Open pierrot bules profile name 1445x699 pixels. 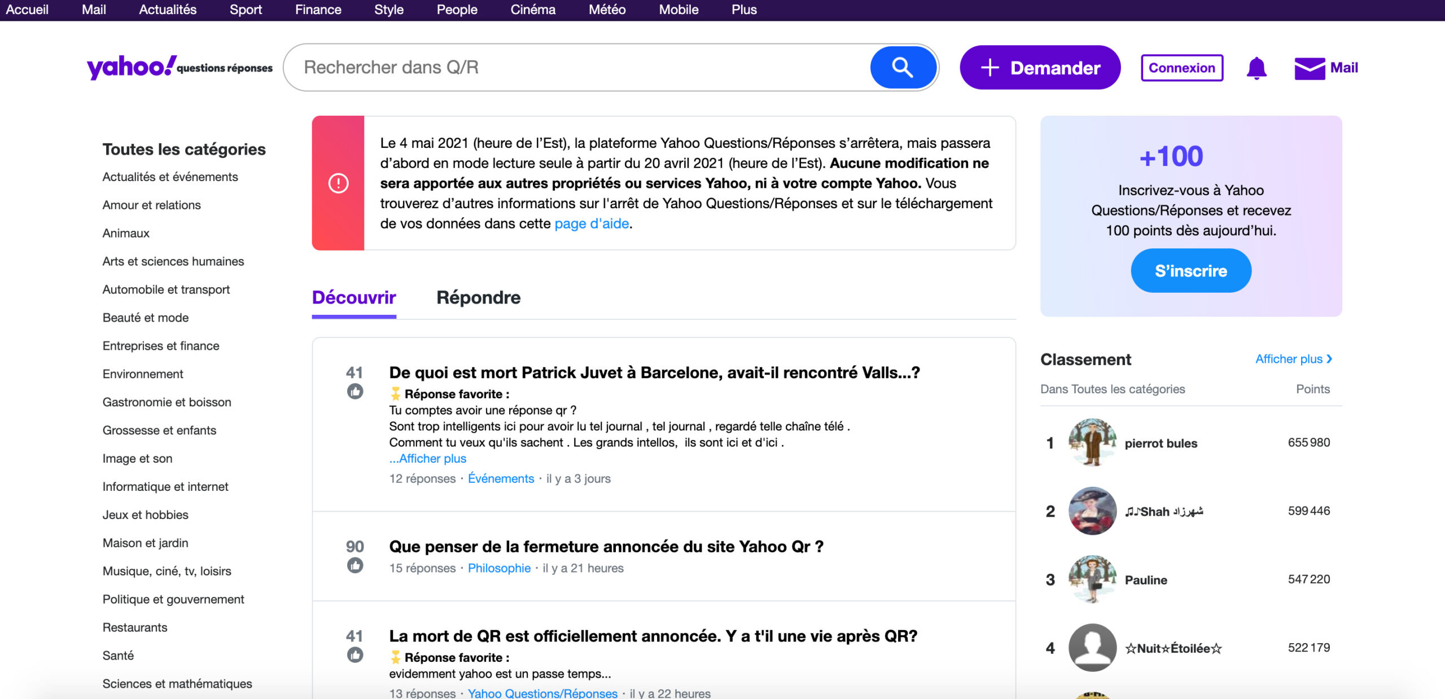coord(1161,443)
